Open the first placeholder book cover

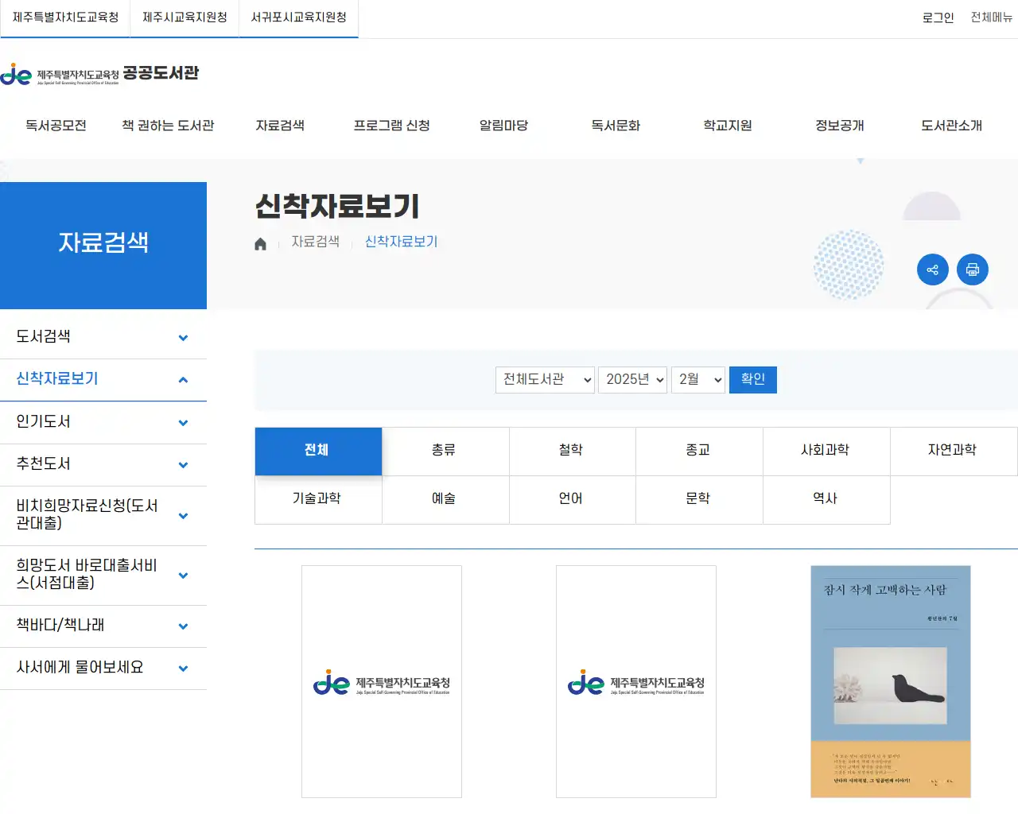(382, 681)
